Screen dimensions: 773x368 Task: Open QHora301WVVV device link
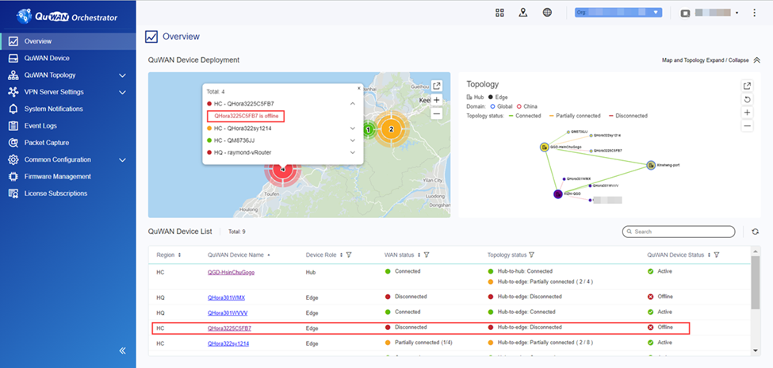[x=228, y=312]
